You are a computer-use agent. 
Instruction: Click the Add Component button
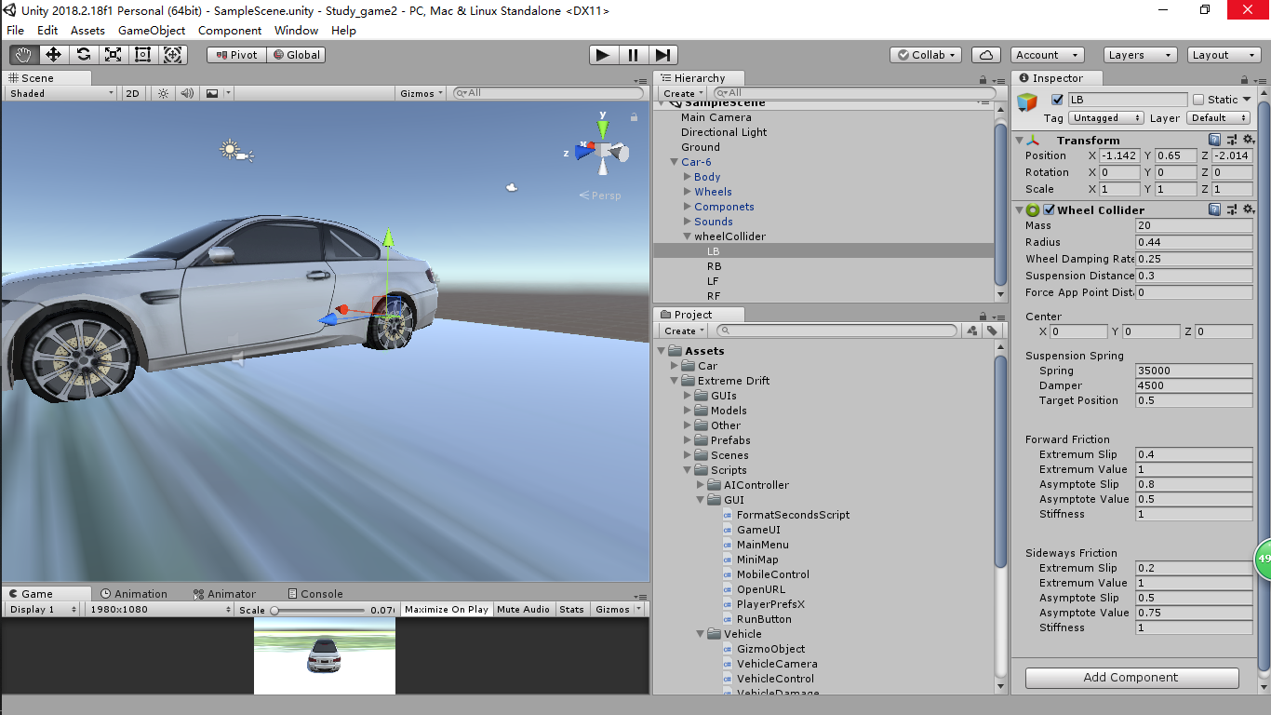[1131, 677]
